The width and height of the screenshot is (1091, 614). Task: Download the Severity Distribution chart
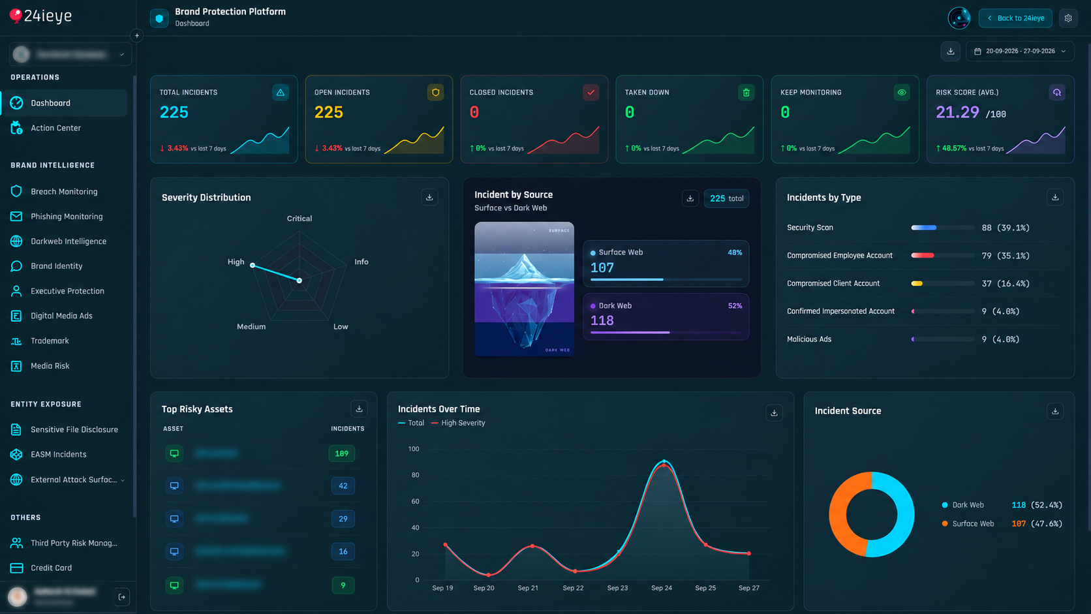(429, 197)
